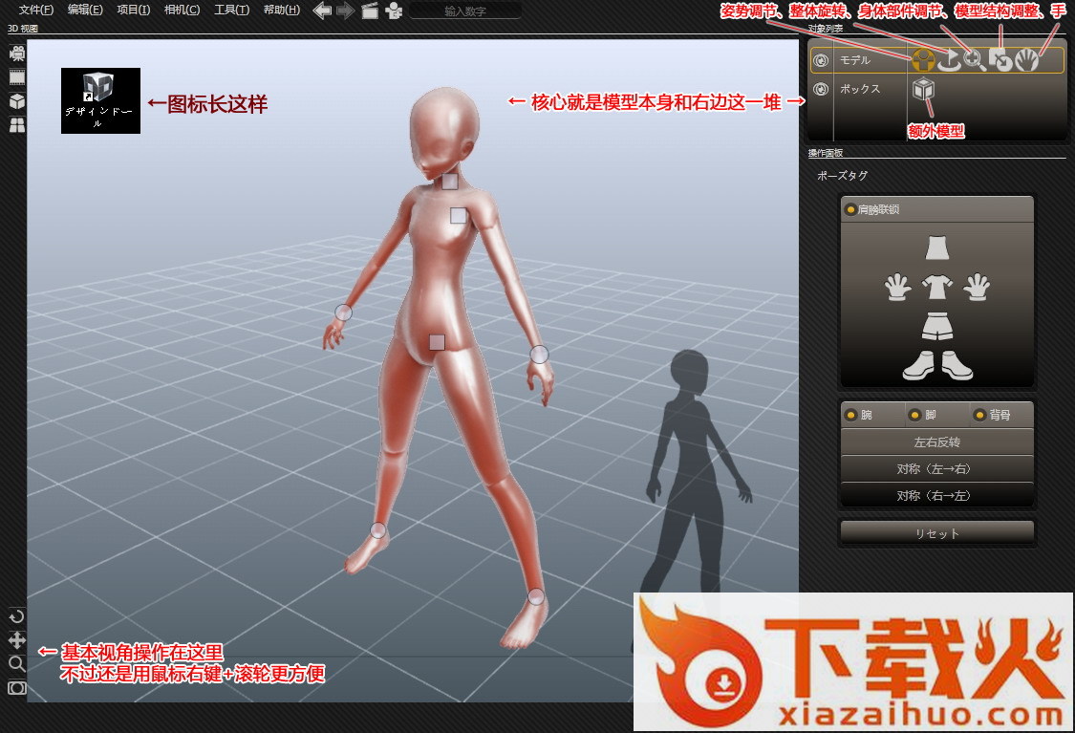This screenshot has height=733, width=1075.
Task: Select the whole-body rotation flag icon
Action: pyautogui.click(x=949, y=60)
